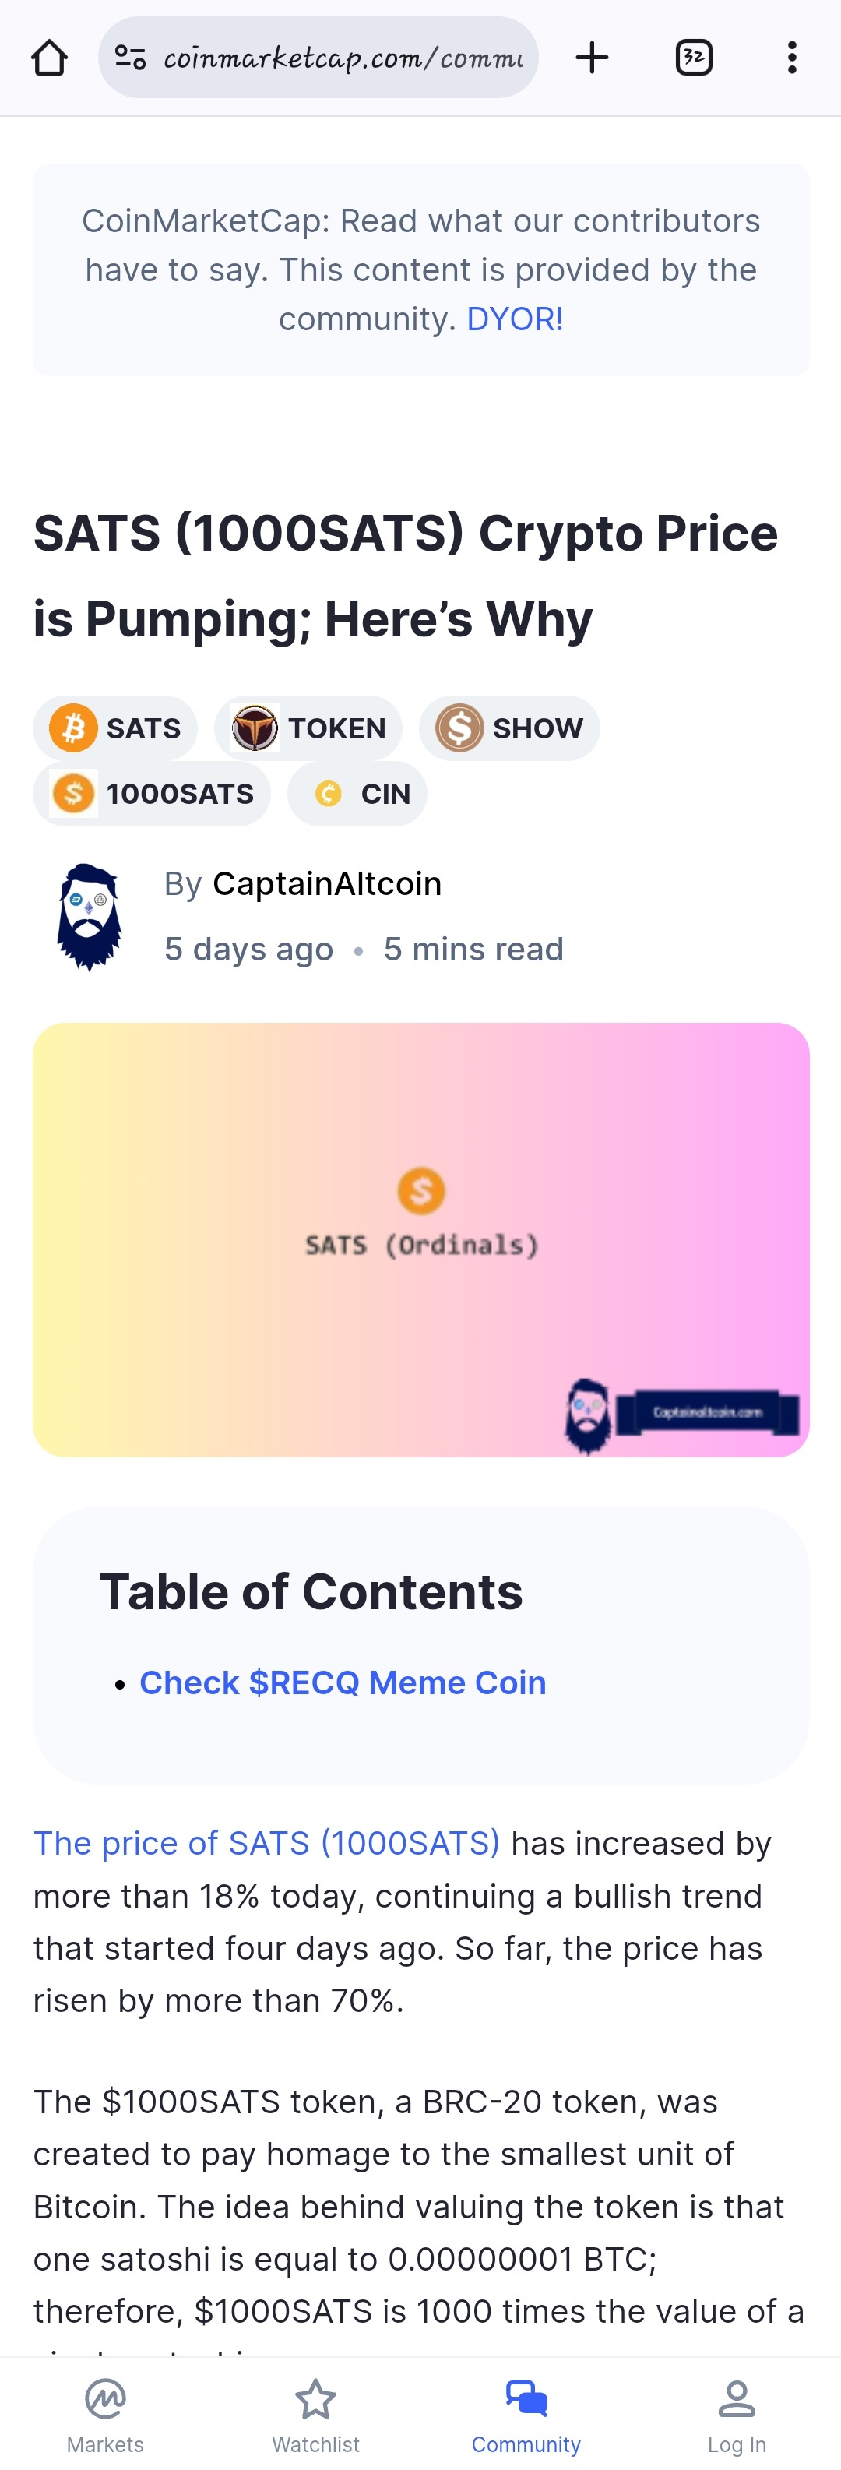Follow the DYOR! link
This screenshot has width=841, height=2470.
(x=514, y=319)
